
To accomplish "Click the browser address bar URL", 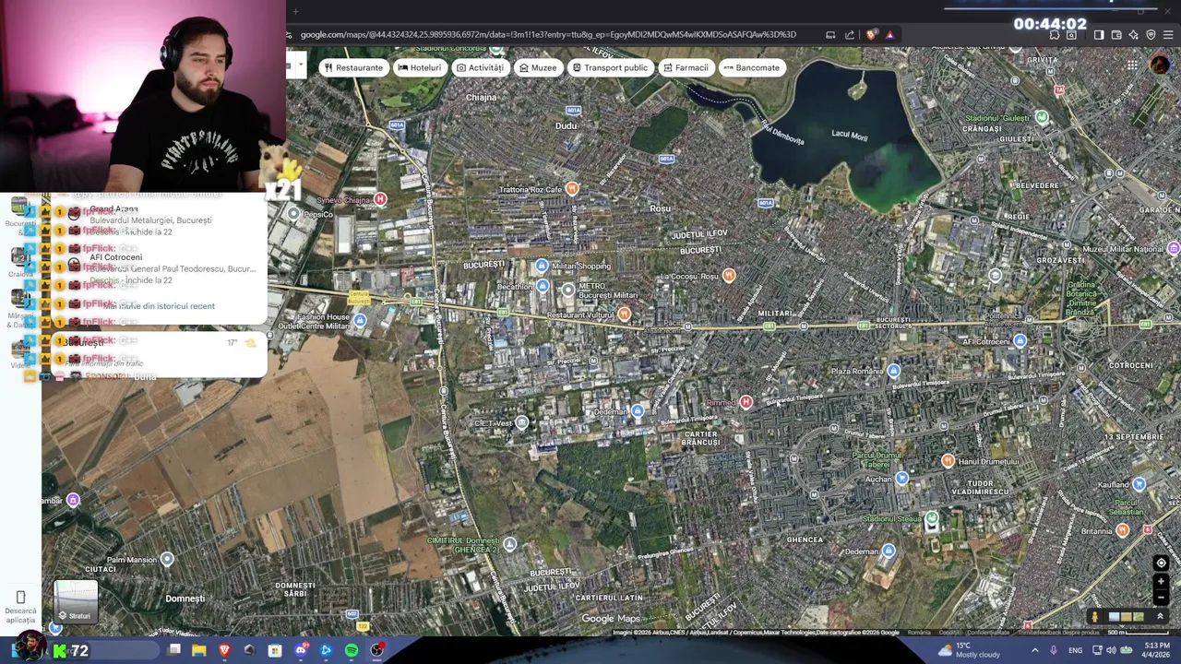I will [548, 35].
